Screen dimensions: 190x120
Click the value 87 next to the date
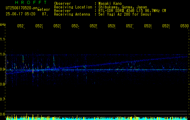45,14
